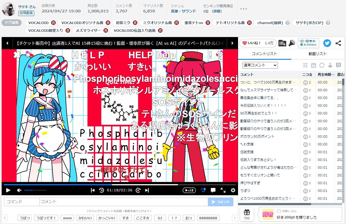Play the video with the play button
This screenshot has height=224, width=346.
pos(8,190)
